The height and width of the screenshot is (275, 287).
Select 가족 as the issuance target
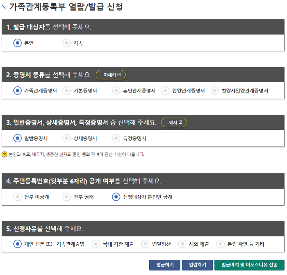(x=66, y=43)
